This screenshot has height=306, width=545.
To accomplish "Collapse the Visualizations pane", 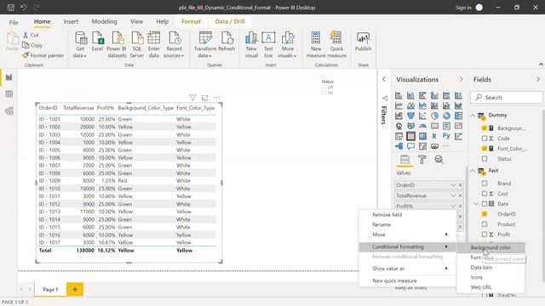I will pyautogui.click(x=462, y=79).
